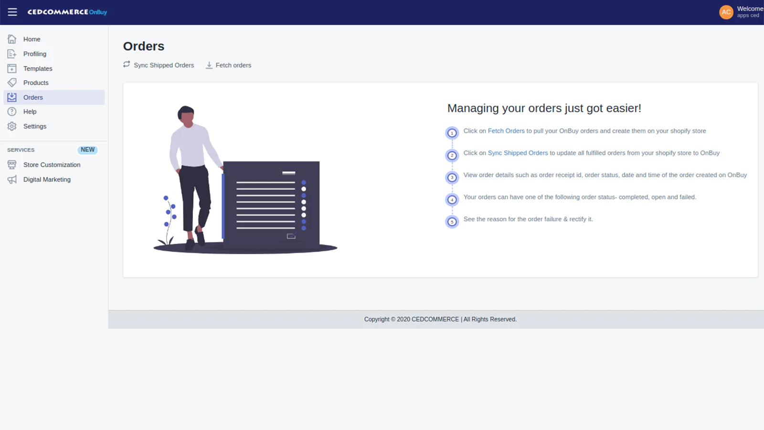Click the CEDCOMMERCE OnBuy logo
The width and height of the screenshot is (764, 430).
(67, 12)
